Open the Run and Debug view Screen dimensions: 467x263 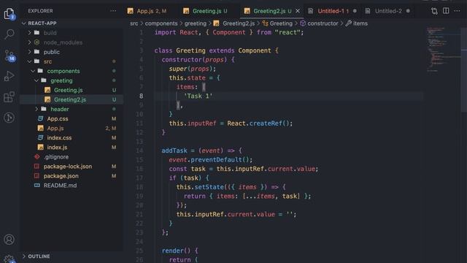9,76
